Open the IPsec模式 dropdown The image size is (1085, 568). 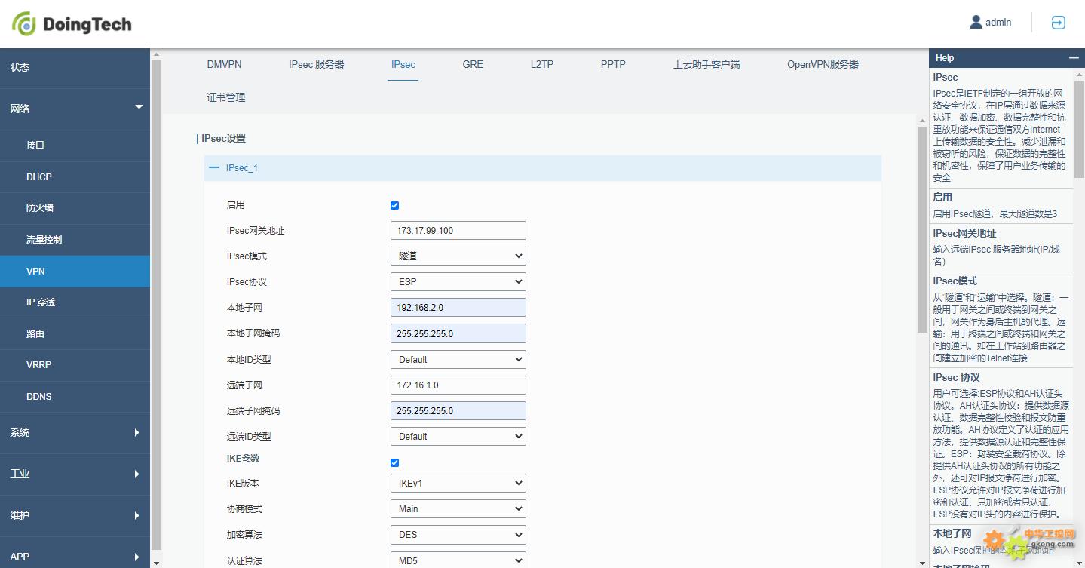[x=458, y=256]
